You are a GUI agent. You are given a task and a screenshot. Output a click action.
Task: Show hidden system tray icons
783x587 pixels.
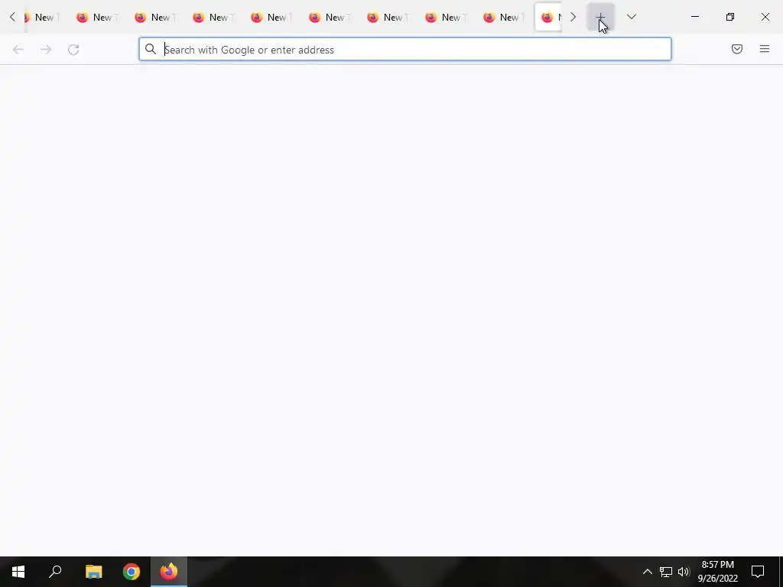647,572
